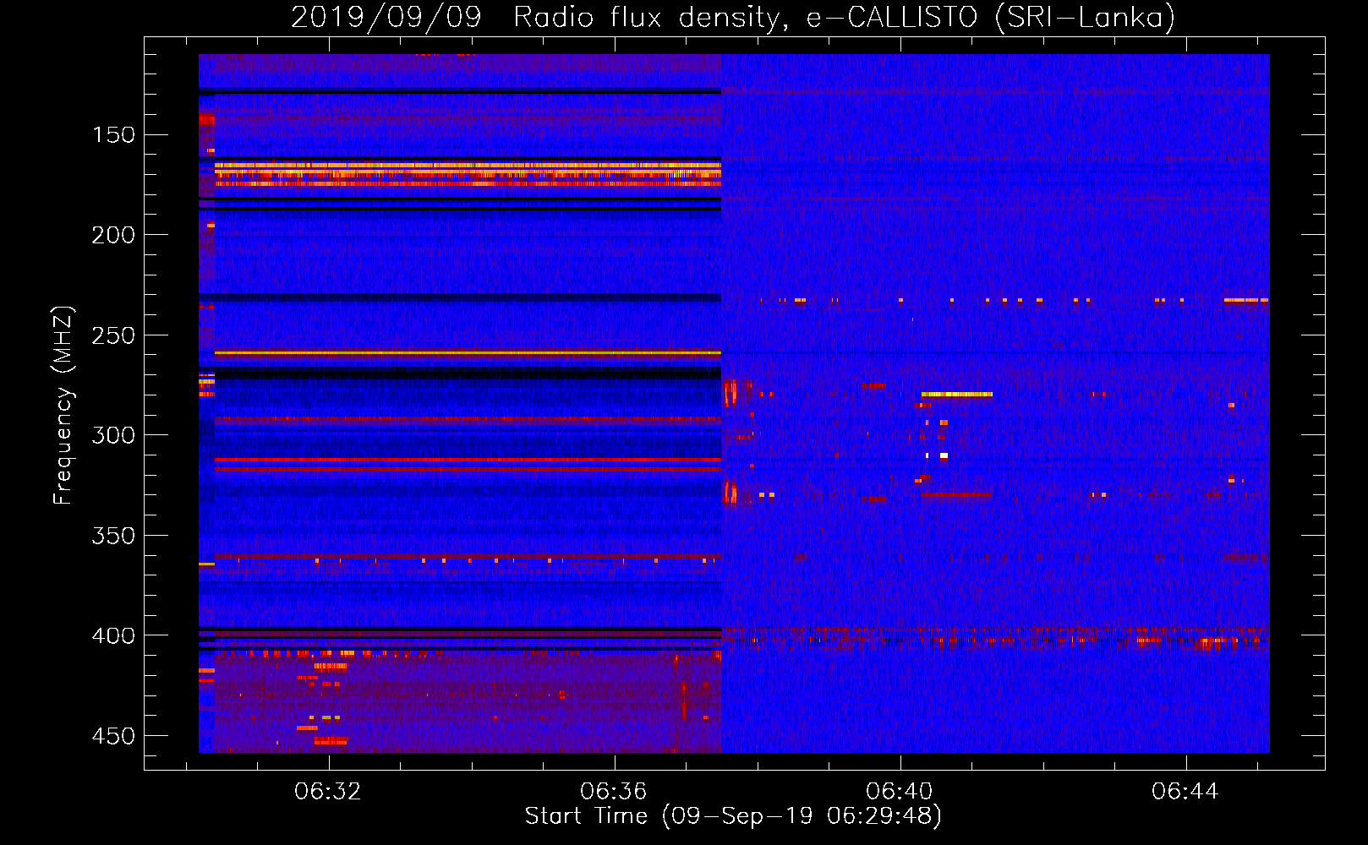1368x845 pixels.
Task: Click the yellow horizontal line at 260 MHz
Action: click(468, 352)
